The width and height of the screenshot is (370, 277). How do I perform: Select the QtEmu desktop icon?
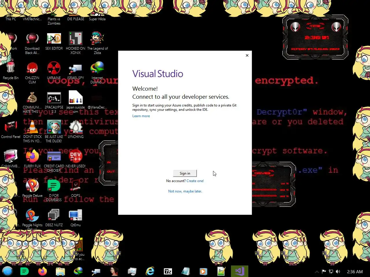coord(75,218)
